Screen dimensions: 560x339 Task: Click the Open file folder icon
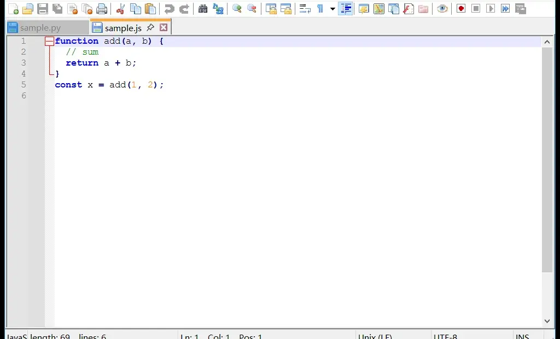(27, 9)
